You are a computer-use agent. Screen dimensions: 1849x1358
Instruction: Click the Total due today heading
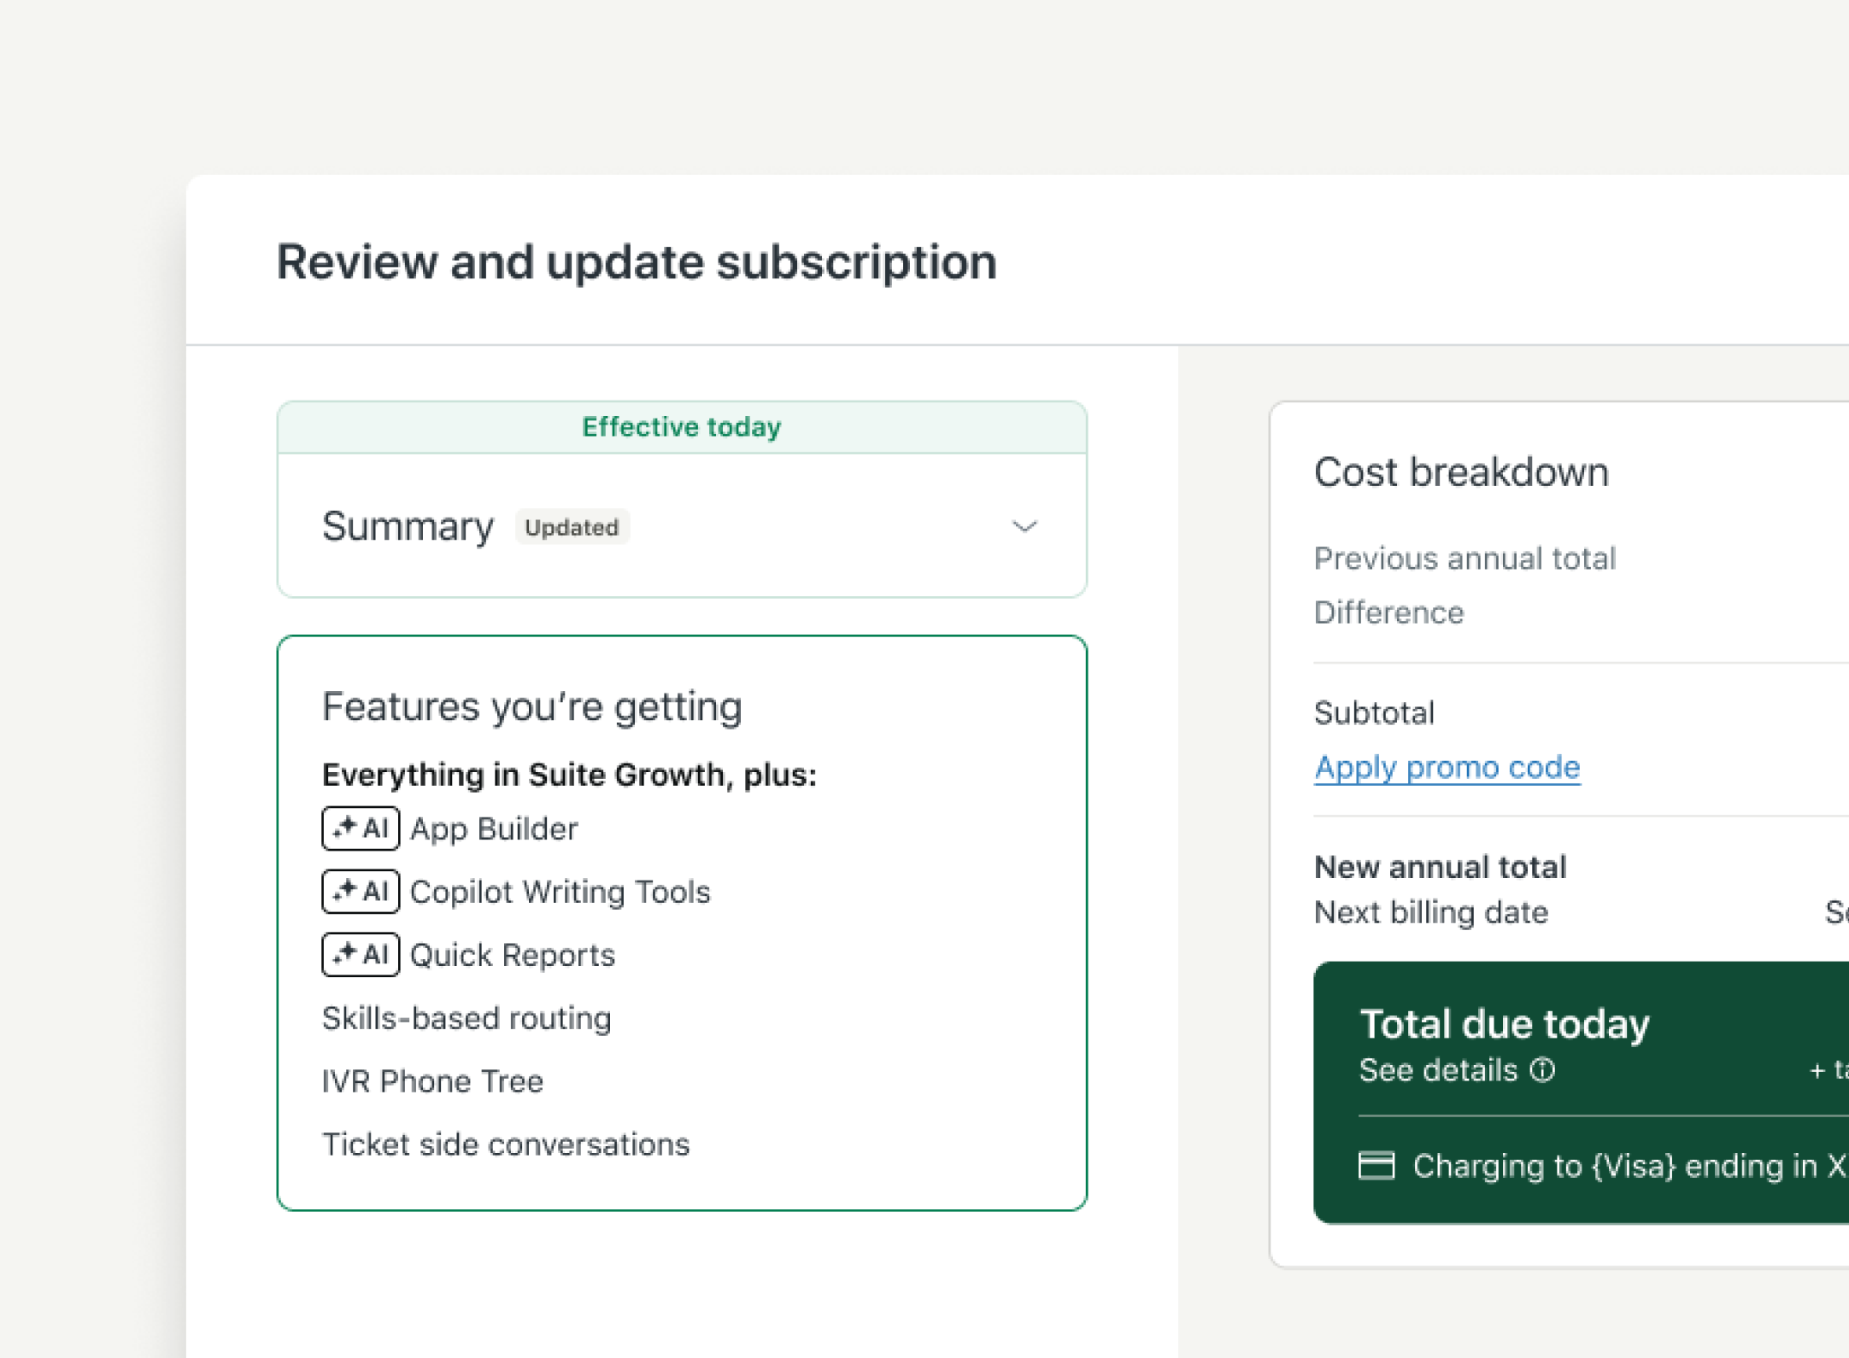(1504, 1023)
